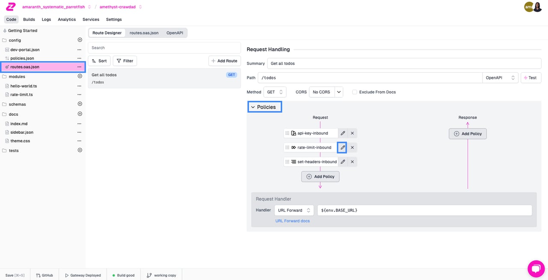Open the CORS dropdown arrow
This screenshot has width=548, height=280.
coord(339,92)
